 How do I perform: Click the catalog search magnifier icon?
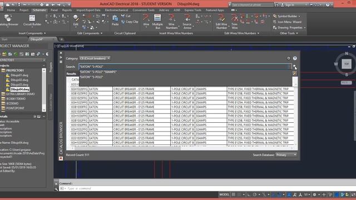[294, 67]
